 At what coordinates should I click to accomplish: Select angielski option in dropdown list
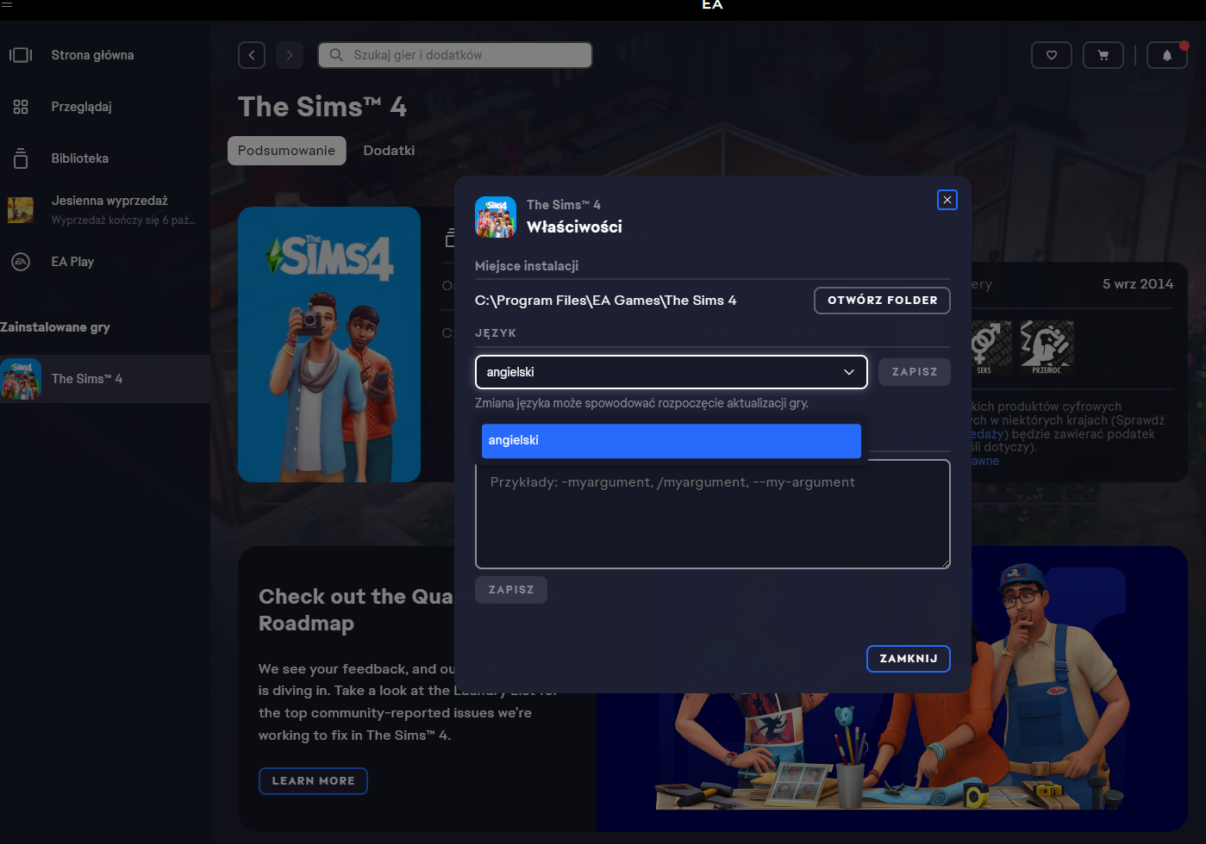click(671, 441)
